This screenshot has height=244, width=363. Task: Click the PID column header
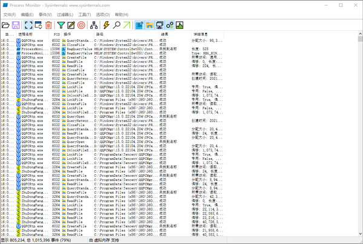click(x=55, y=35)
